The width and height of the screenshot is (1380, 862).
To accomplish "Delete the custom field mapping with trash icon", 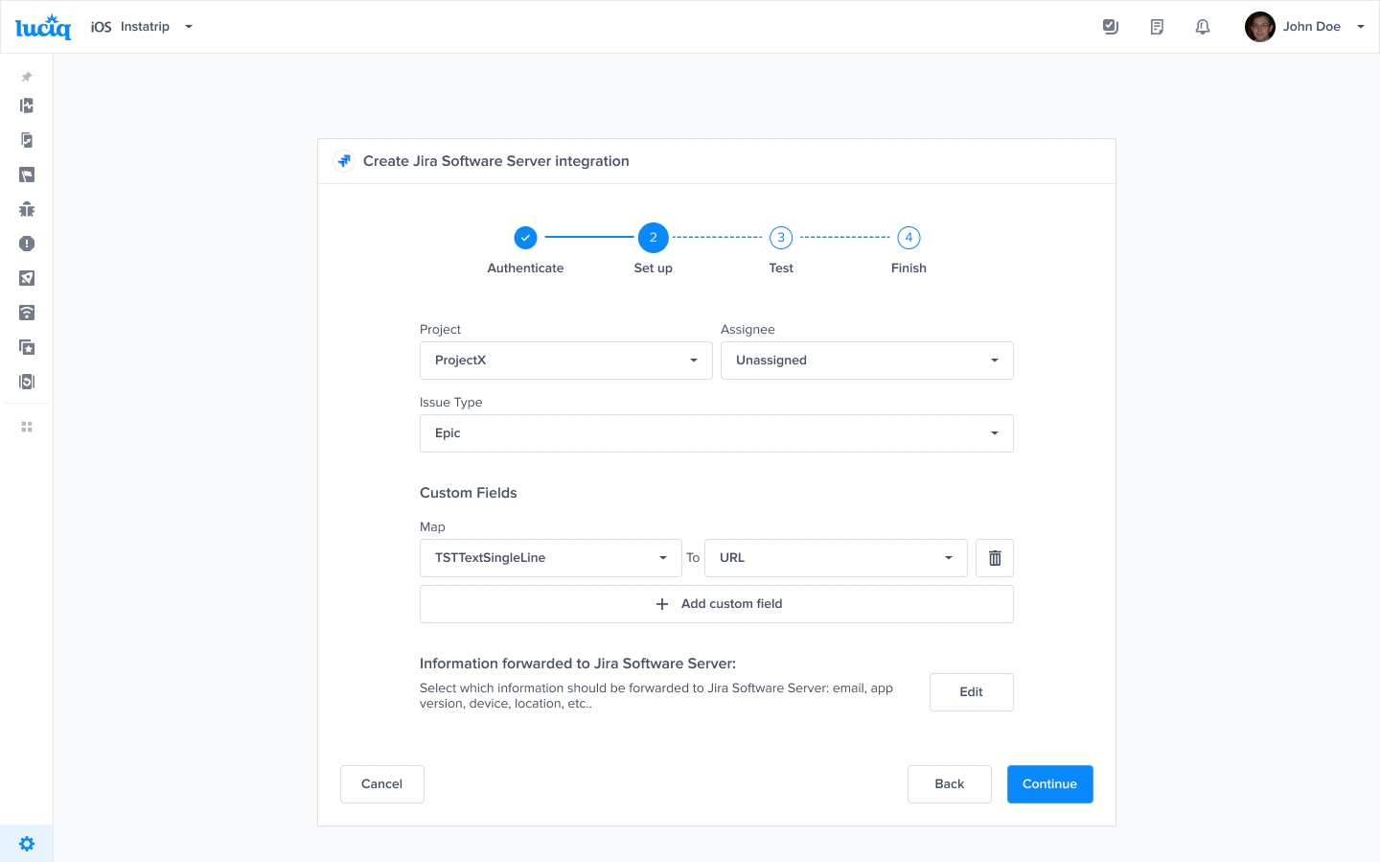I will (x=994, y=558).
